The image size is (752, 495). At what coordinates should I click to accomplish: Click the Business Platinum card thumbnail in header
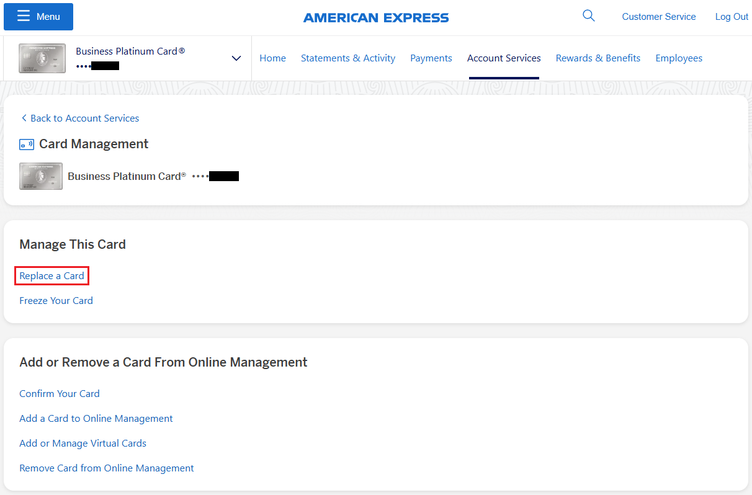click(42, 58)
